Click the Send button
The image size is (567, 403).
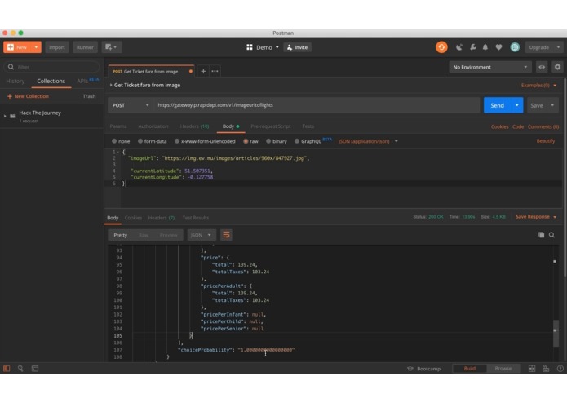pyautogui.click(x=497, y=105)
